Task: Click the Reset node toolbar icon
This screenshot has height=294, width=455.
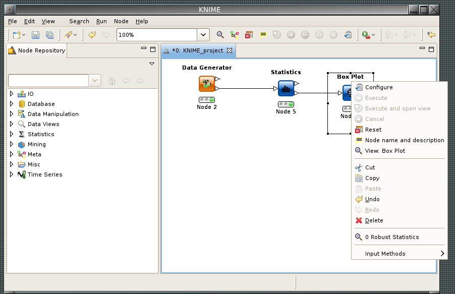Action: pos(249,35)
